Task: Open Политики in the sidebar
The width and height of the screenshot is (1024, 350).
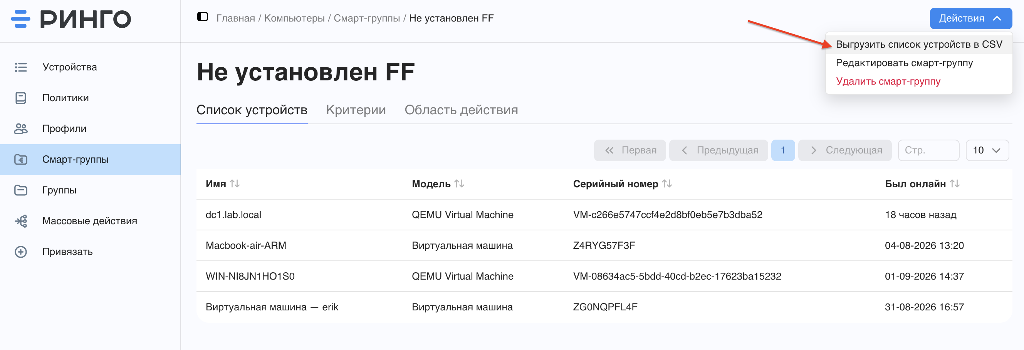Action: (x=90, y=98)
